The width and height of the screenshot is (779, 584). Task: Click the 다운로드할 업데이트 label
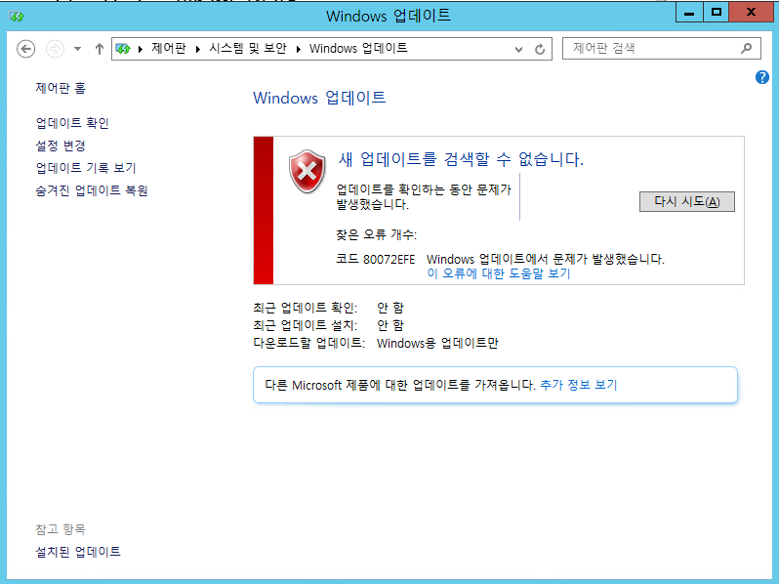pyautogui.click(x=309, y=343)
